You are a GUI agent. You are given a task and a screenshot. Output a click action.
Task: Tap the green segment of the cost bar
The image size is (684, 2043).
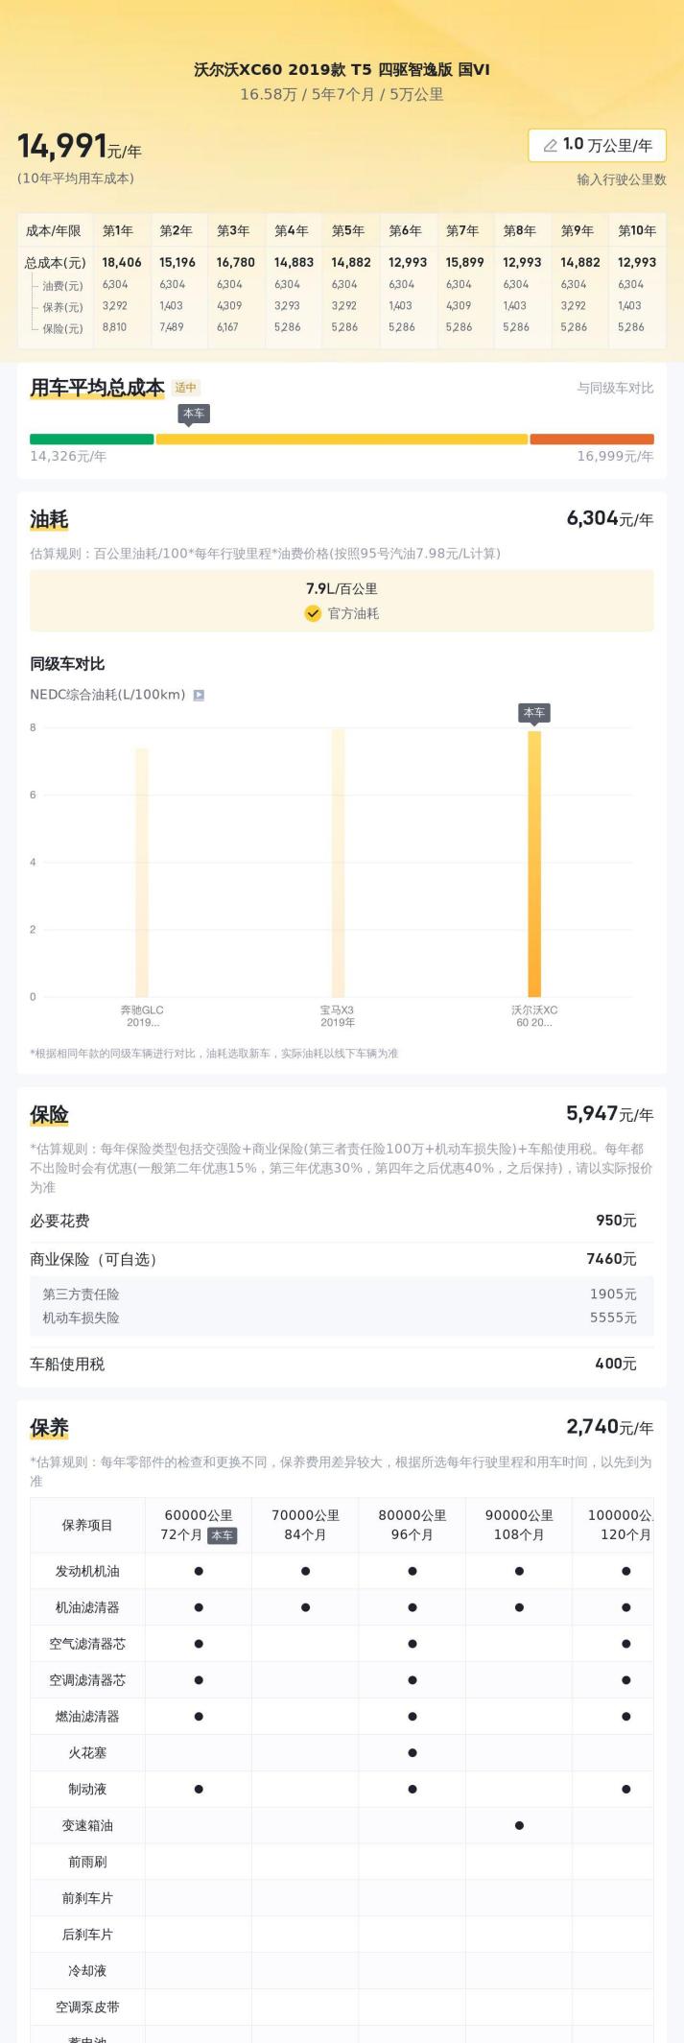click(x=92, y=439)
